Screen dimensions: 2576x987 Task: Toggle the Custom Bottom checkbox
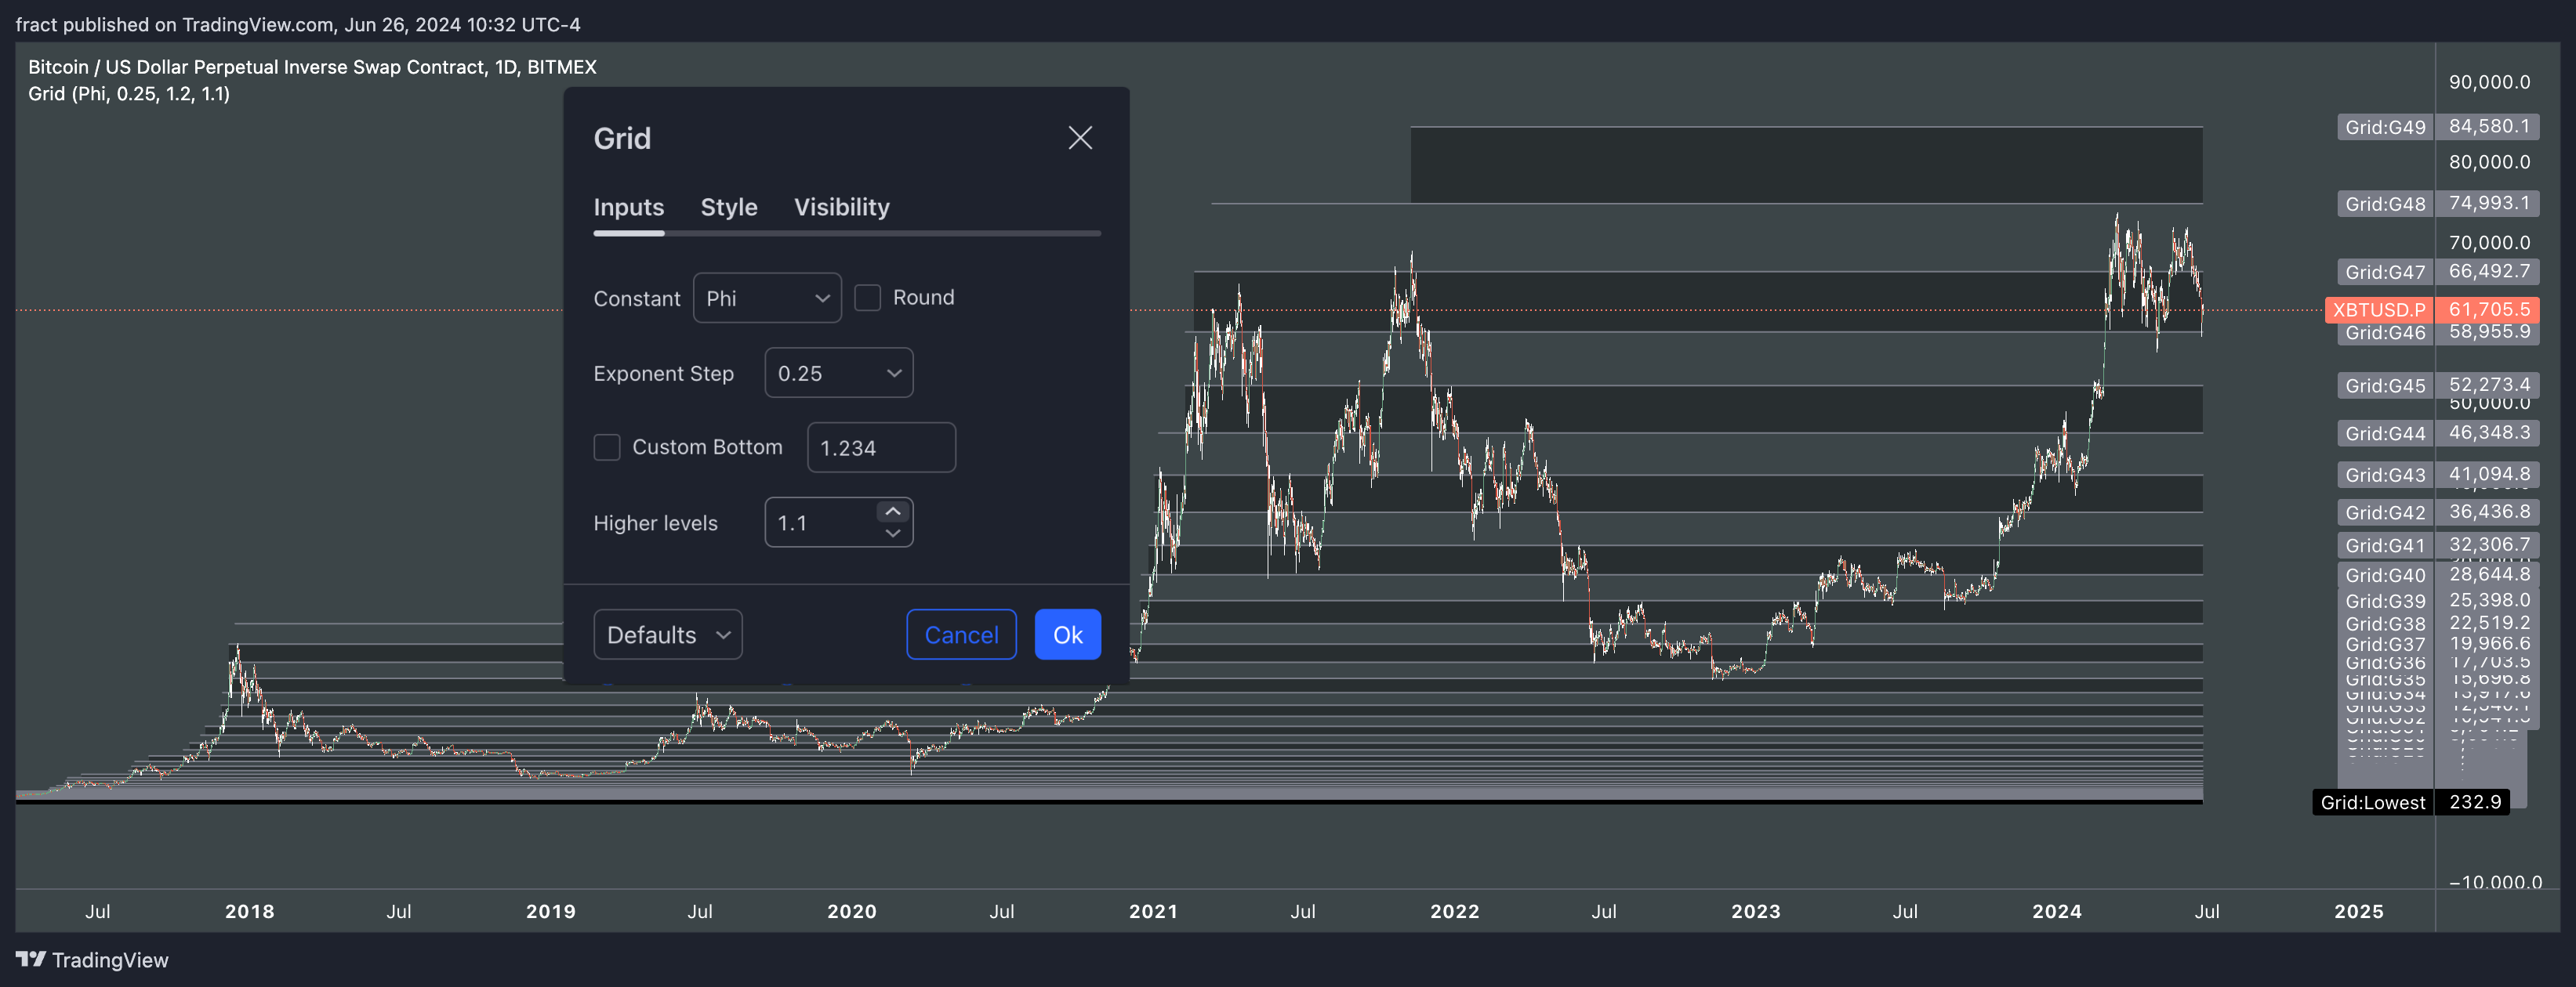click(x=607, y=446)
